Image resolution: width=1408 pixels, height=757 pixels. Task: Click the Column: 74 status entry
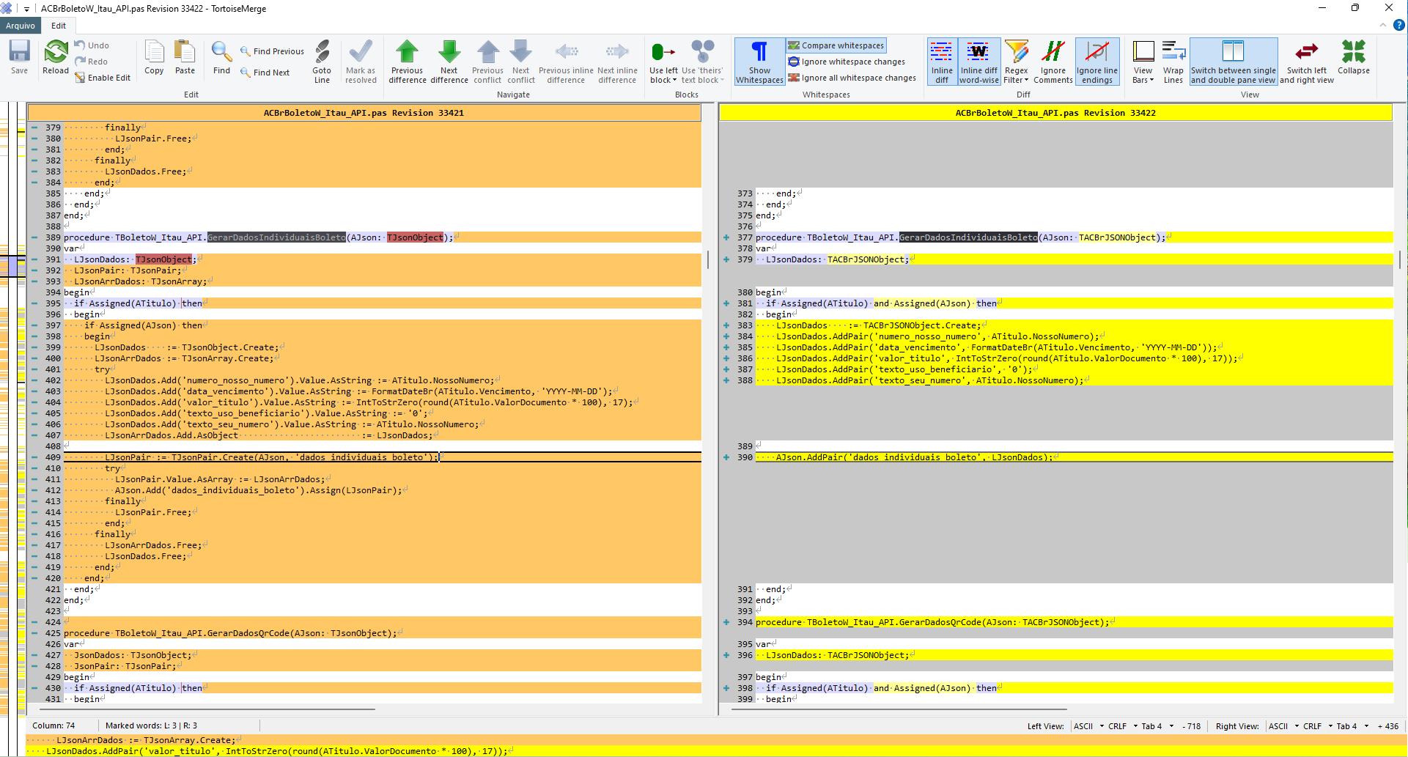54,726
